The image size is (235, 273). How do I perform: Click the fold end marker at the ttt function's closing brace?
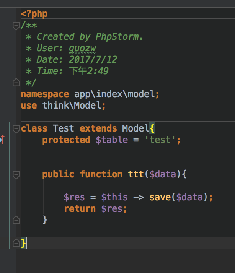[x=16, y=220]
